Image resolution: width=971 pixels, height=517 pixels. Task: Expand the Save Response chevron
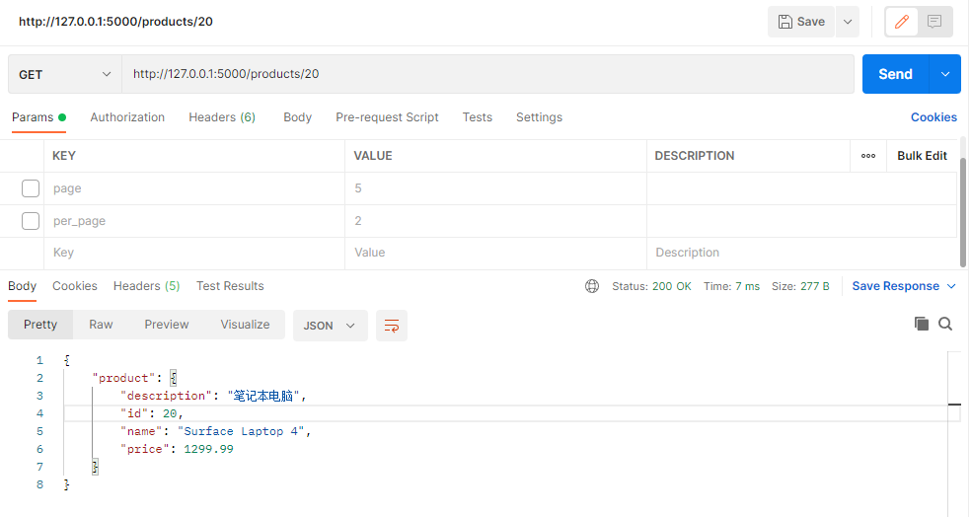(x=952, y=286)
